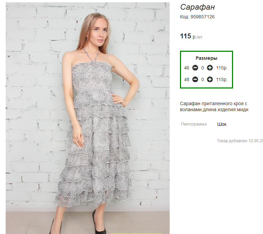Click the product title Сарафан
Image resolution: width=263 pixels, height=234 pixels.
pos(197,7)
